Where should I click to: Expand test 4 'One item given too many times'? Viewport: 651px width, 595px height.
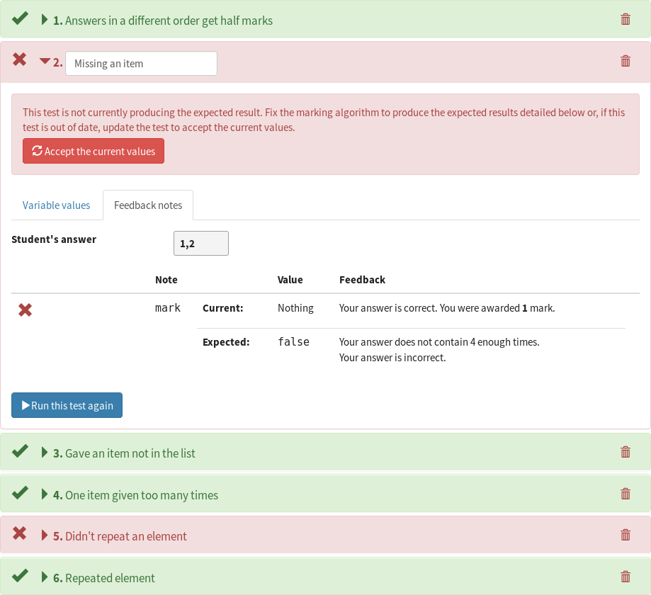(45, 494)
